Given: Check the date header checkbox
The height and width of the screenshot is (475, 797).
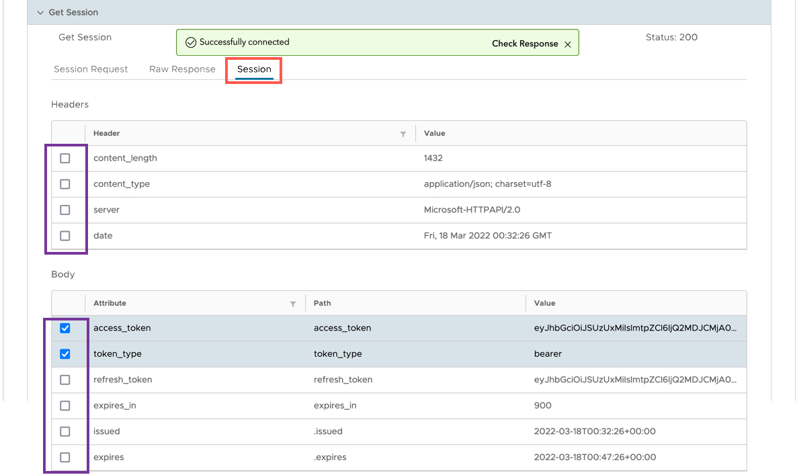Looking at the screenshot, I should [65, 236].
